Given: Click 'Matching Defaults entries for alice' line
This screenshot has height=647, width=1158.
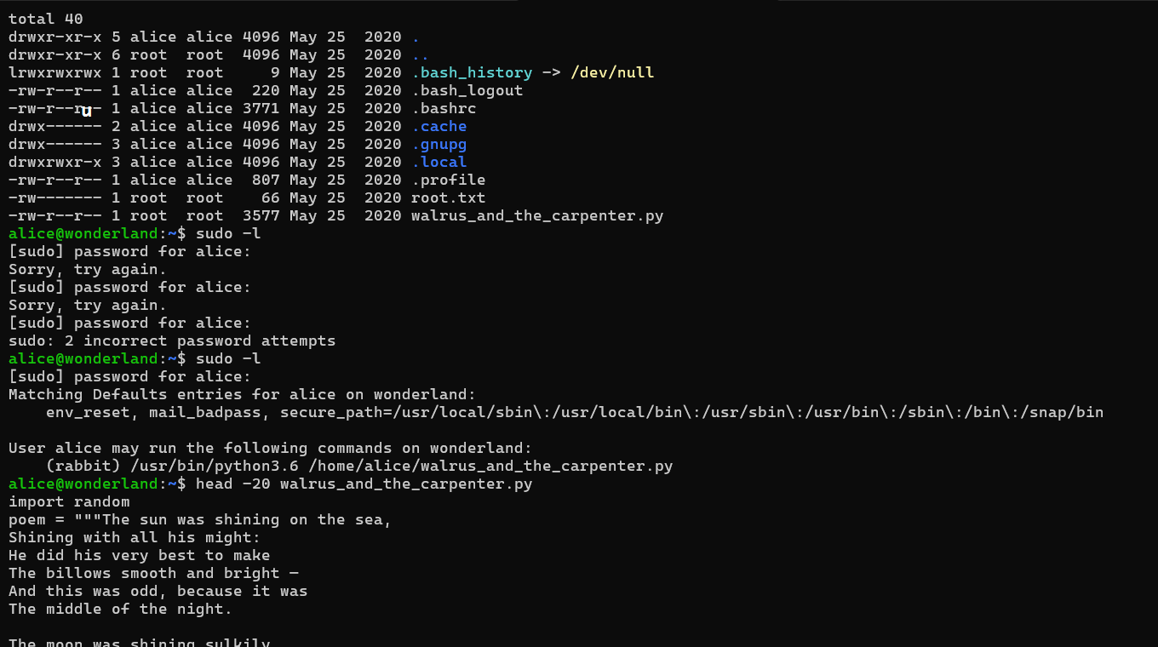Looking at the screenshot, I should click(243, 394).
